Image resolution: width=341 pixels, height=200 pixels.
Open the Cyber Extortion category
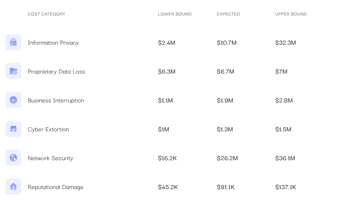[x=48, y=129]
